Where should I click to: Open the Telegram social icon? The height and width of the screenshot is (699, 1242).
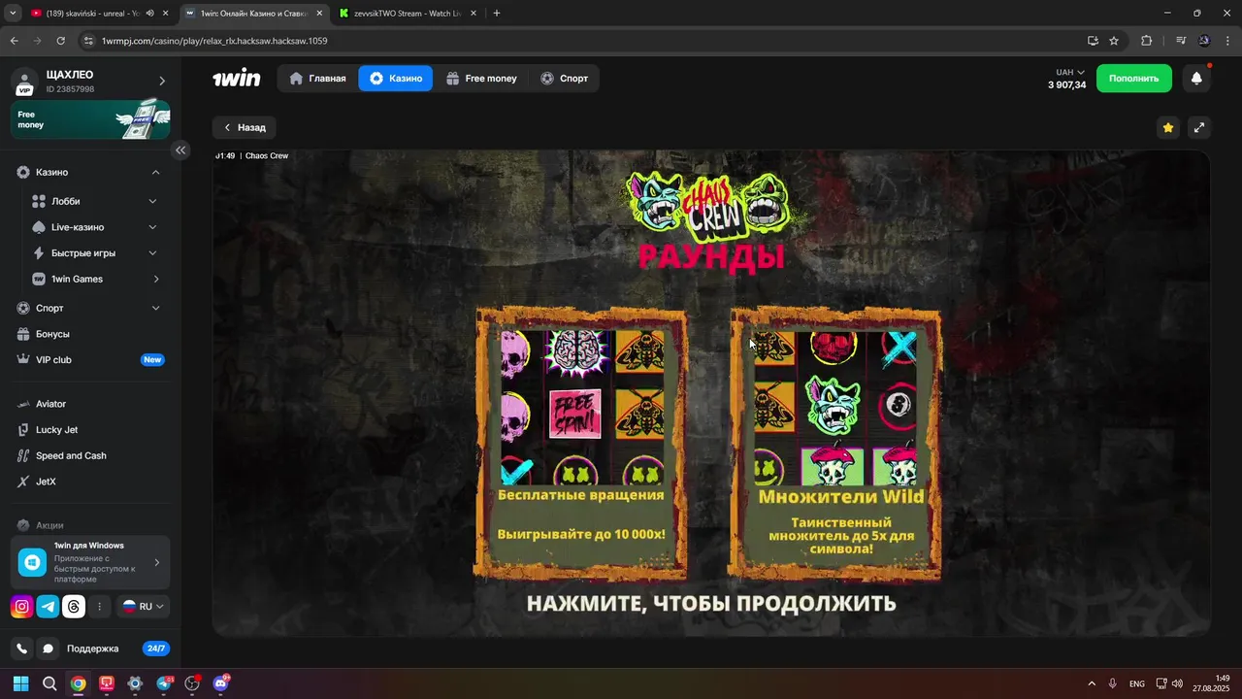48,607
